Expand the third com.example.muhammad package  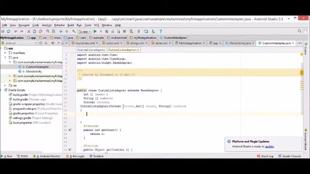coord(10,81)
